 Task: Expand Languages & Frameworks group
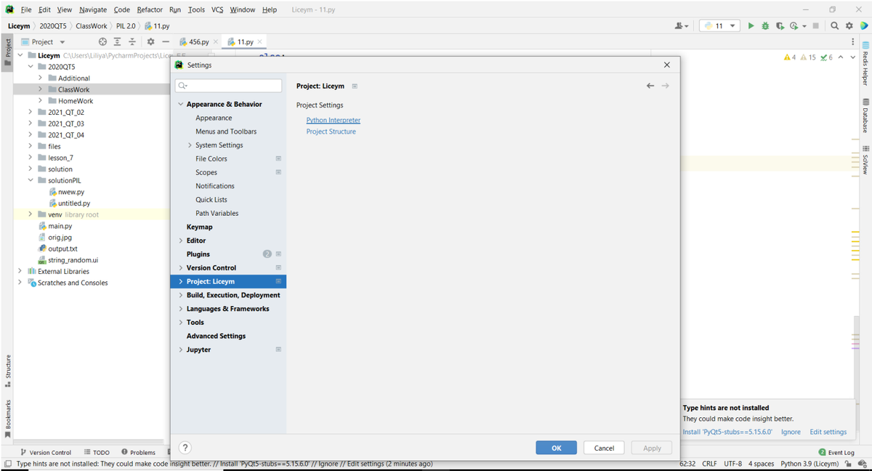pos(181,308)
